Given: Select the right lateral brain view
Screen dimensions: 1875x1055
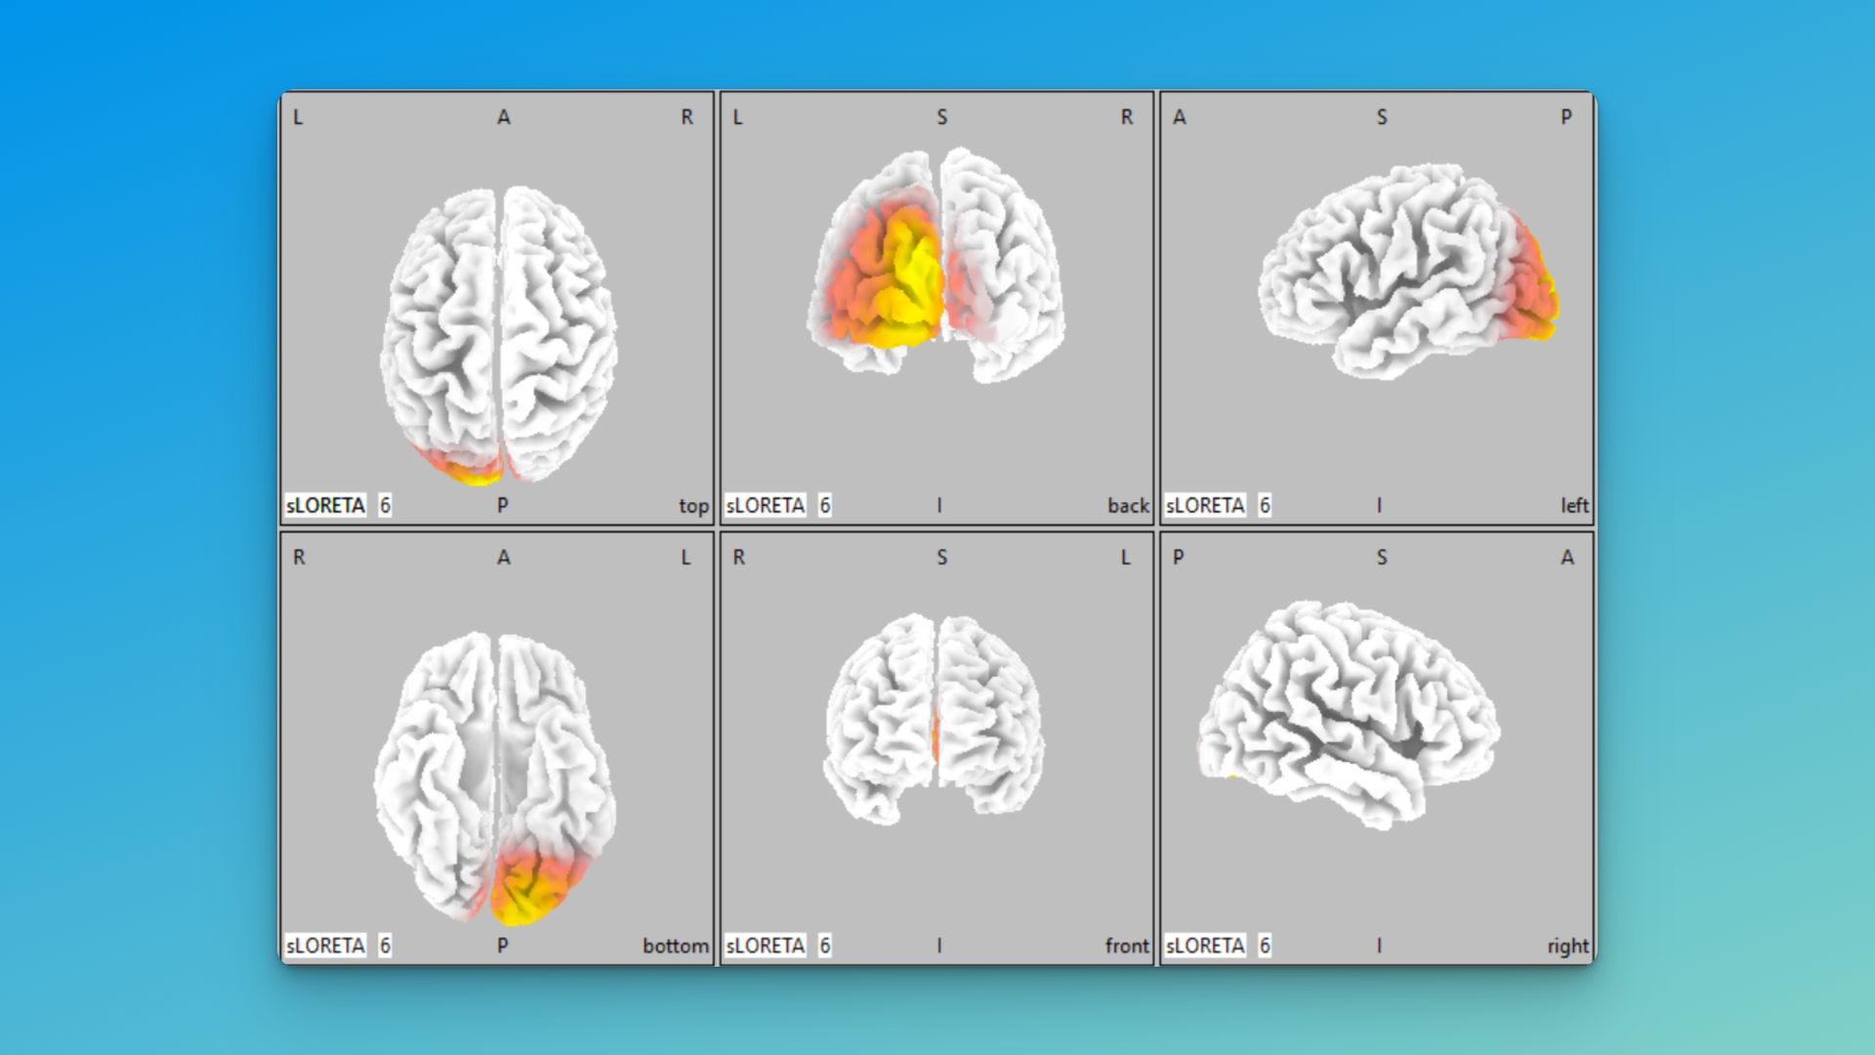Looking at the screenshot, I should (x=1348, y=713).
